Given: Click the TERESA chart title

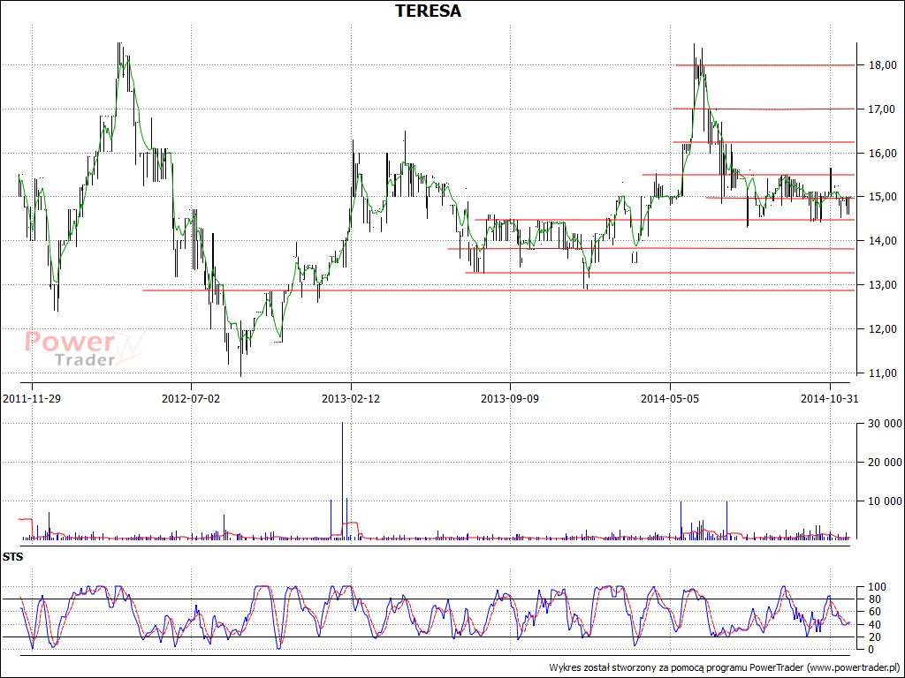Looking at the screenshot, I should 428,11.
